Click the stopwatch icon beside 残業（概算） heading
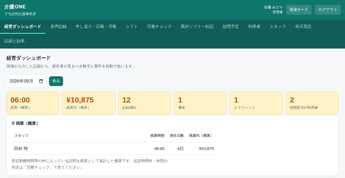This screenshot has height=178, width=345. (x=13, y=123)
